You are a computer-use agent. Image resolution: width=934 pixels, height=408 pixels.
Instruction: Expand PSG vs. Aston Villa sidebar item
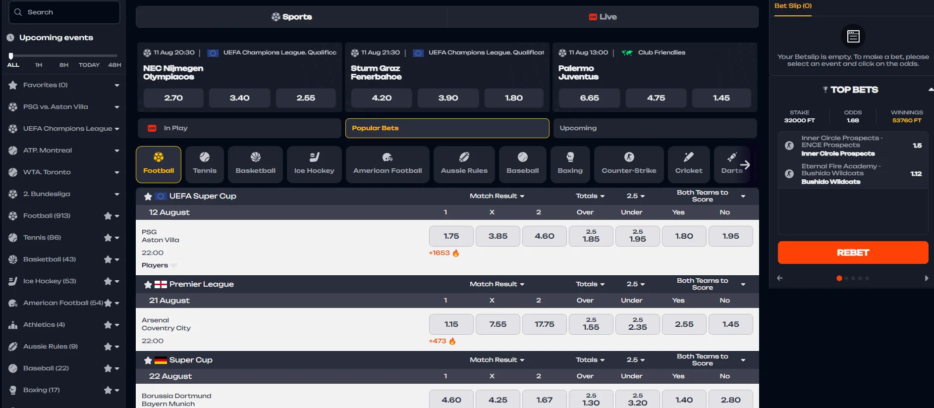coord(117,107)
